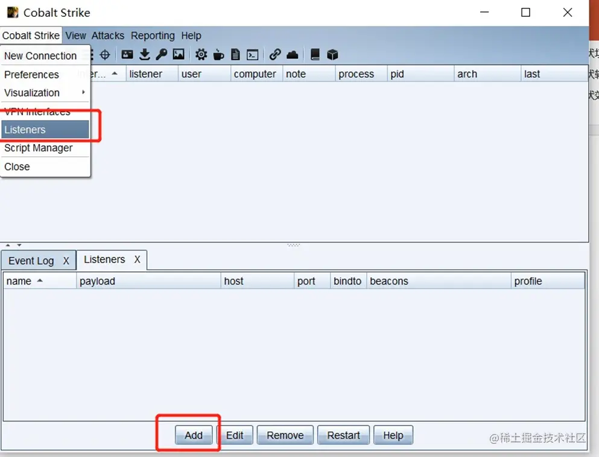Open the Cobalt Strike menu
The width and height of the screenshot is (599, 457).
(x=31, y=36)
